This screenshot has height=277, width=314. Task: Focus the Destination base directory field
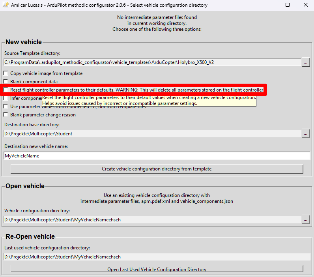[152, 134]
